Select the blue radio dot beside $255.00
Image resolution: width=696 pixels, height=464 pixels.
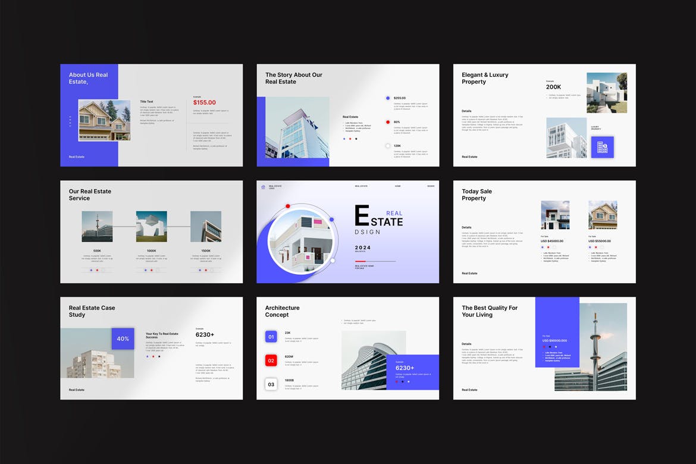tap(388, 98)
